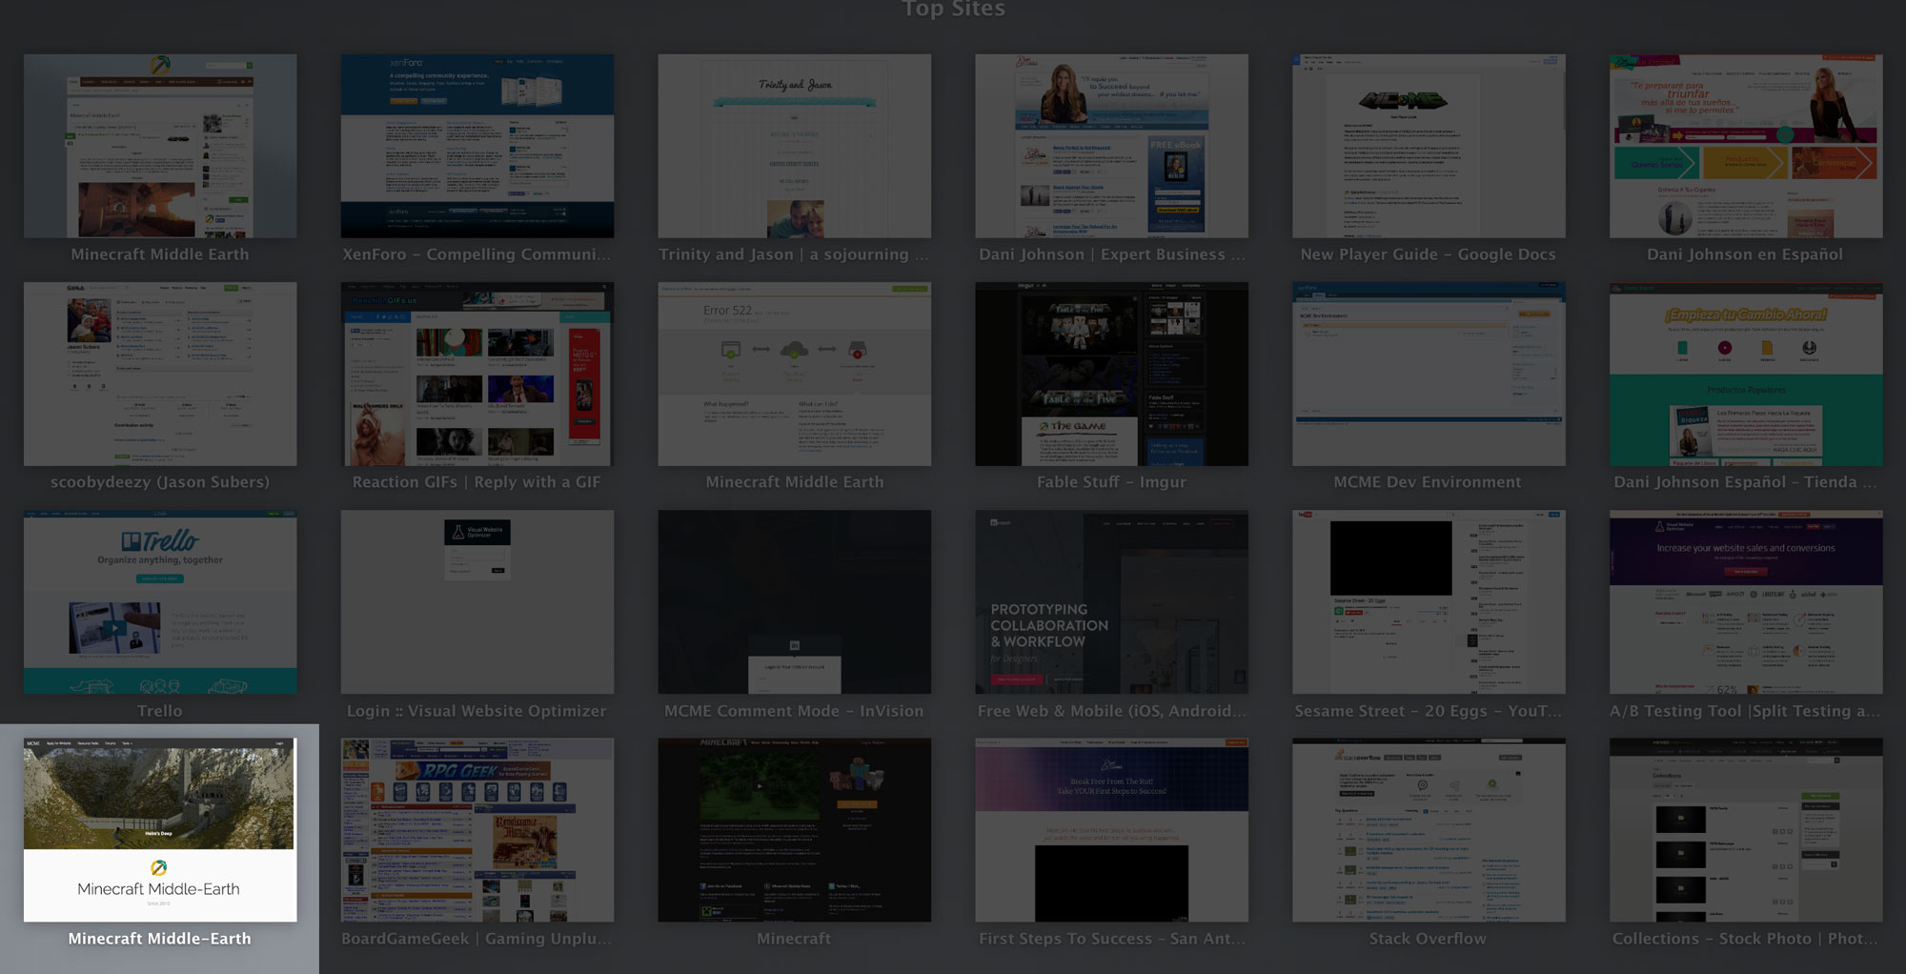Open Login Visual Website Optimizer thumbnail
This screenshot has width=1906, height=974.
click(x=477, y=602)
